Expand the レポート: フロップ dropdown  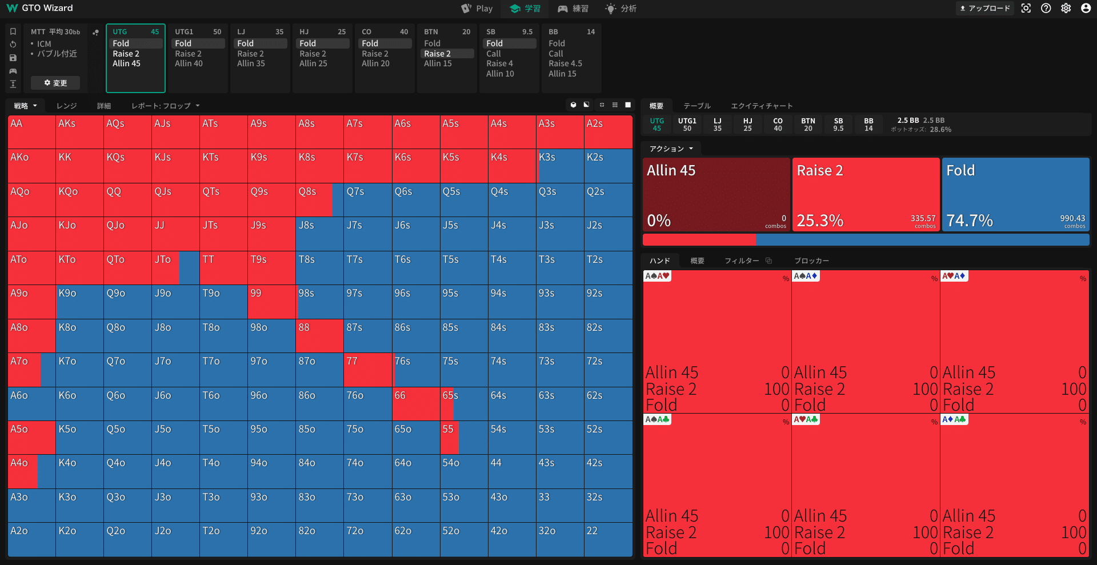(166, 106)
